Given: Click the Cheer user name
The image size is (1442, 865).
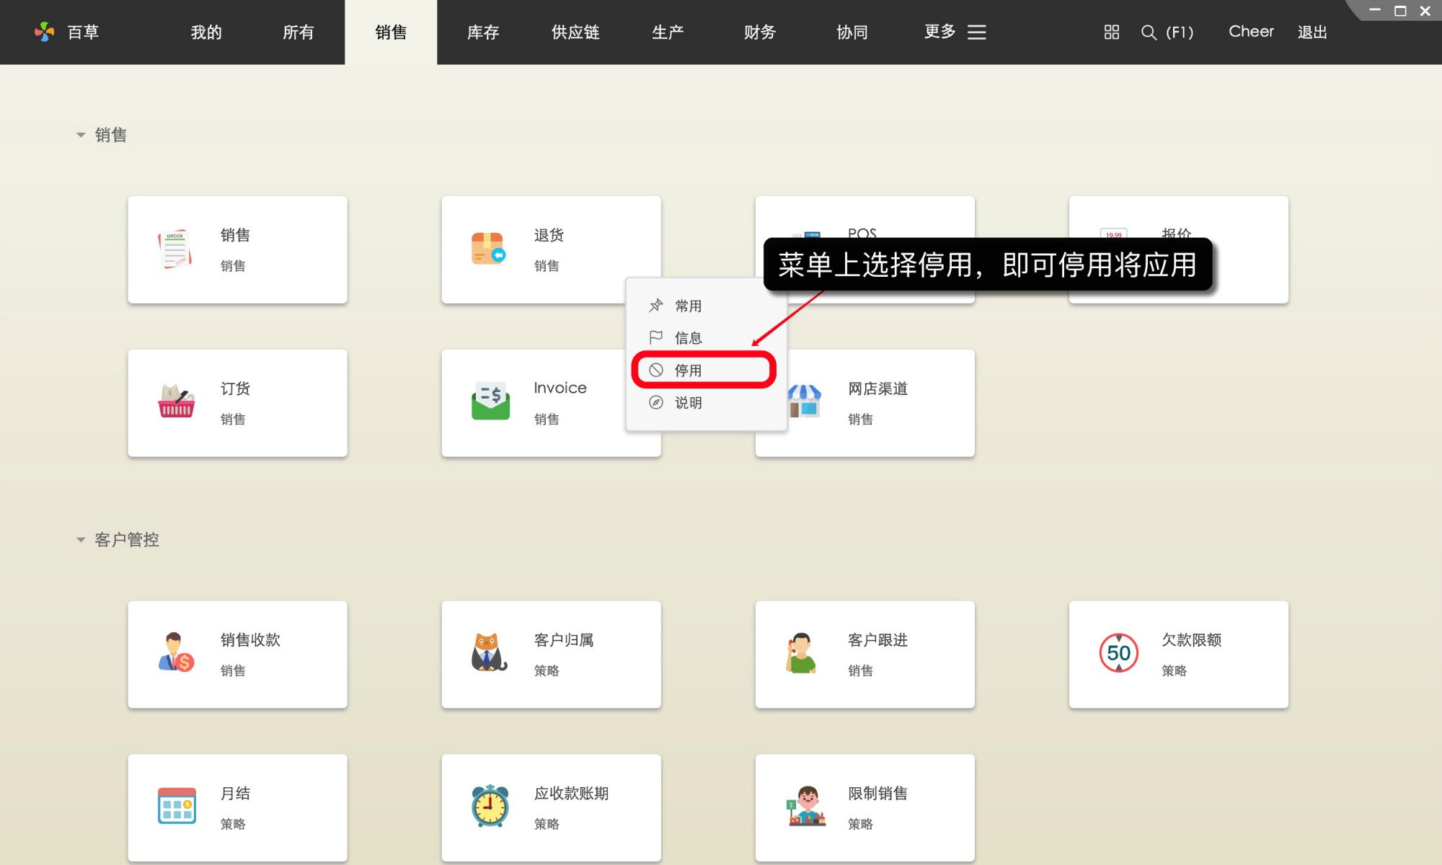Looking at the screenshot, I should [1251, 32].
